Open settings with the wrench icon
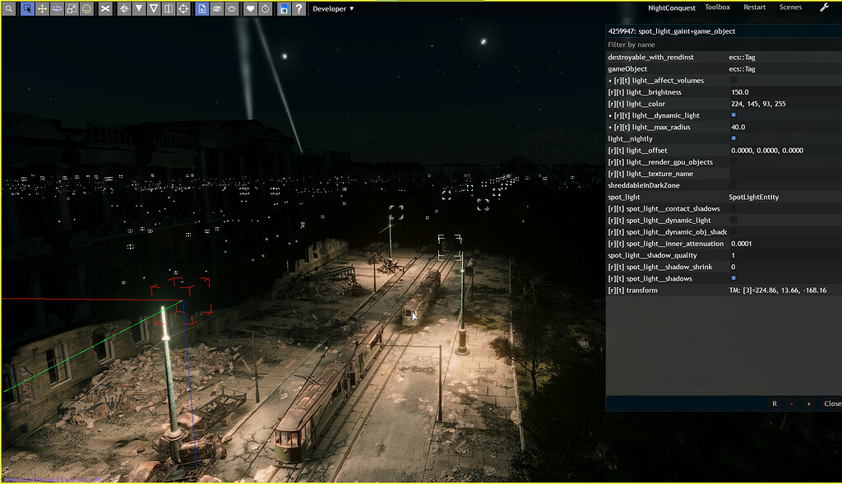The height and width of the screenshot is (484, 842). (823, 7)
